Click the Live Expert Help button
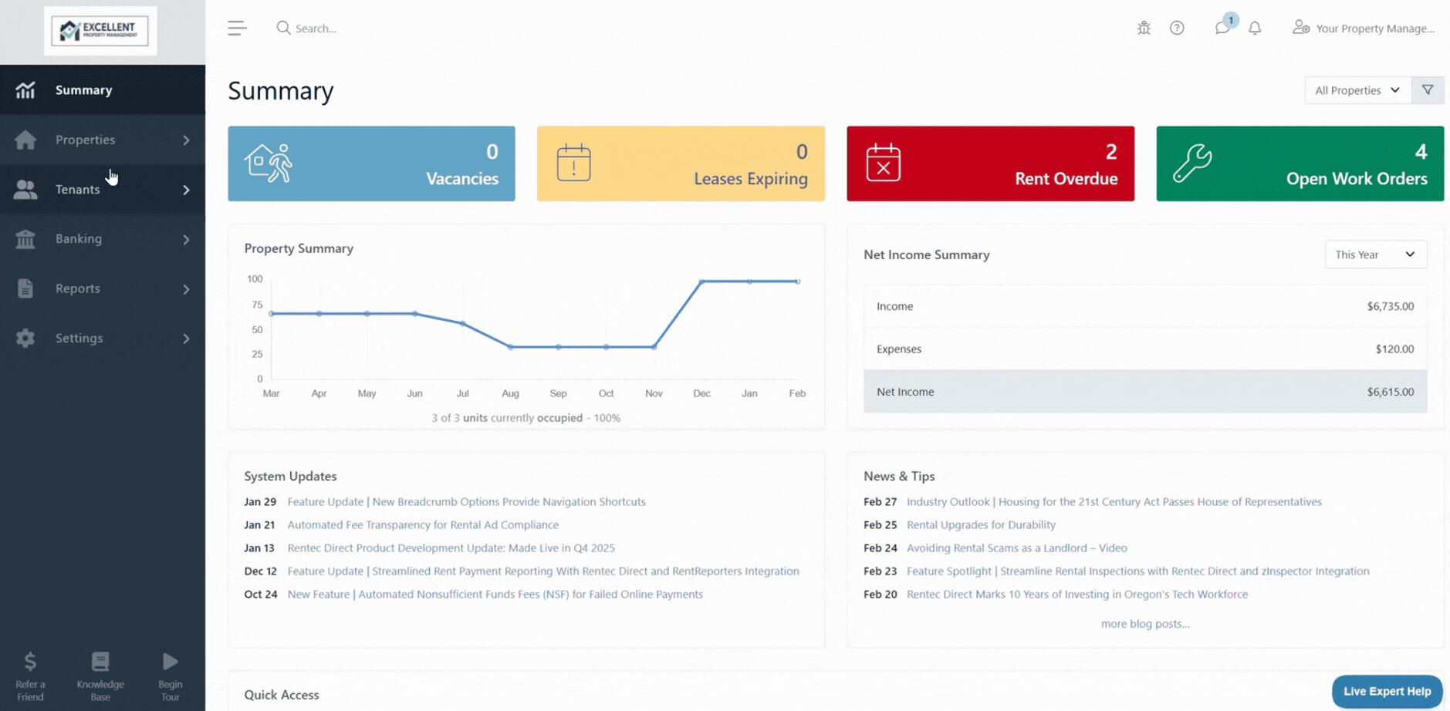This screenshot has width=1450, height=711. [1387, 691]
